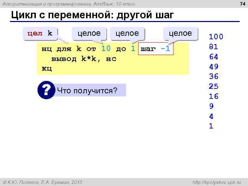Click the loop start value '10' in code
The width and height of the screenshot is (248, 186).
[106, 49]
